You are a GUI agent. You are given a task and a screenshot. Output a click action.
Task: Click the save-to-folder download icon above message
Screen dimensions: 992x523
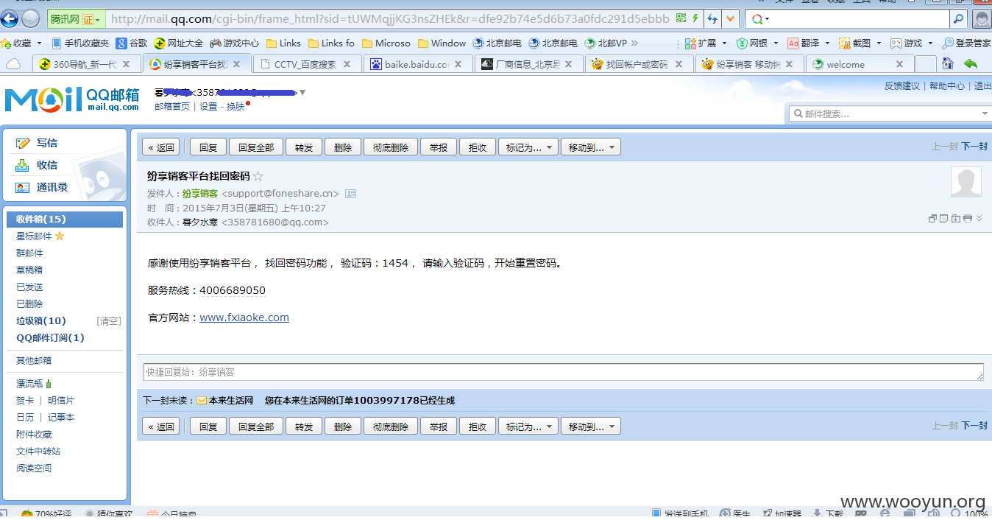click(955, 219)
